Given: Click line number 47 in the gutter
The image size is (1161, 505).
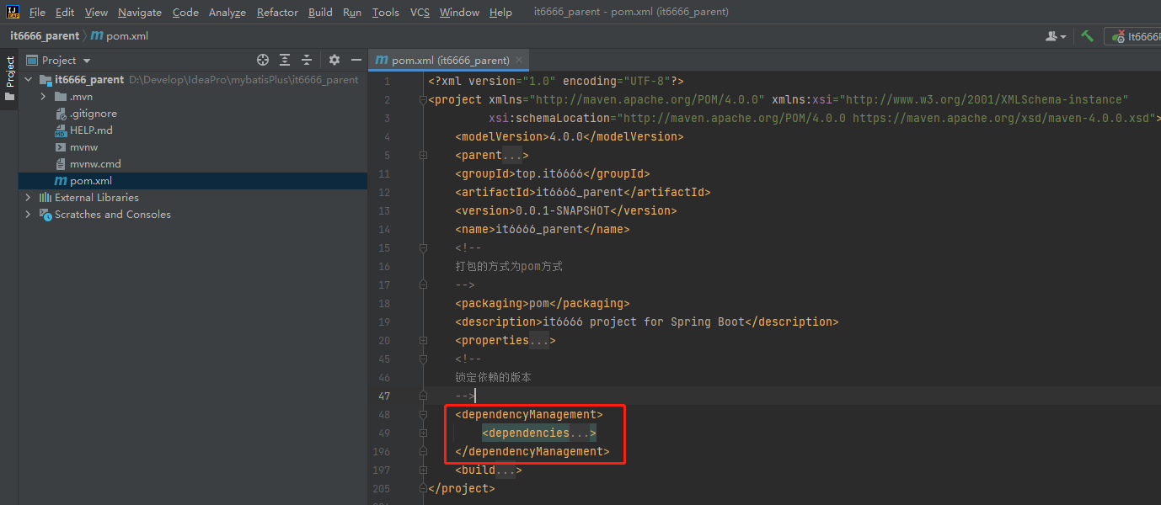Looking at the screenshot, I should pos(383,396).
